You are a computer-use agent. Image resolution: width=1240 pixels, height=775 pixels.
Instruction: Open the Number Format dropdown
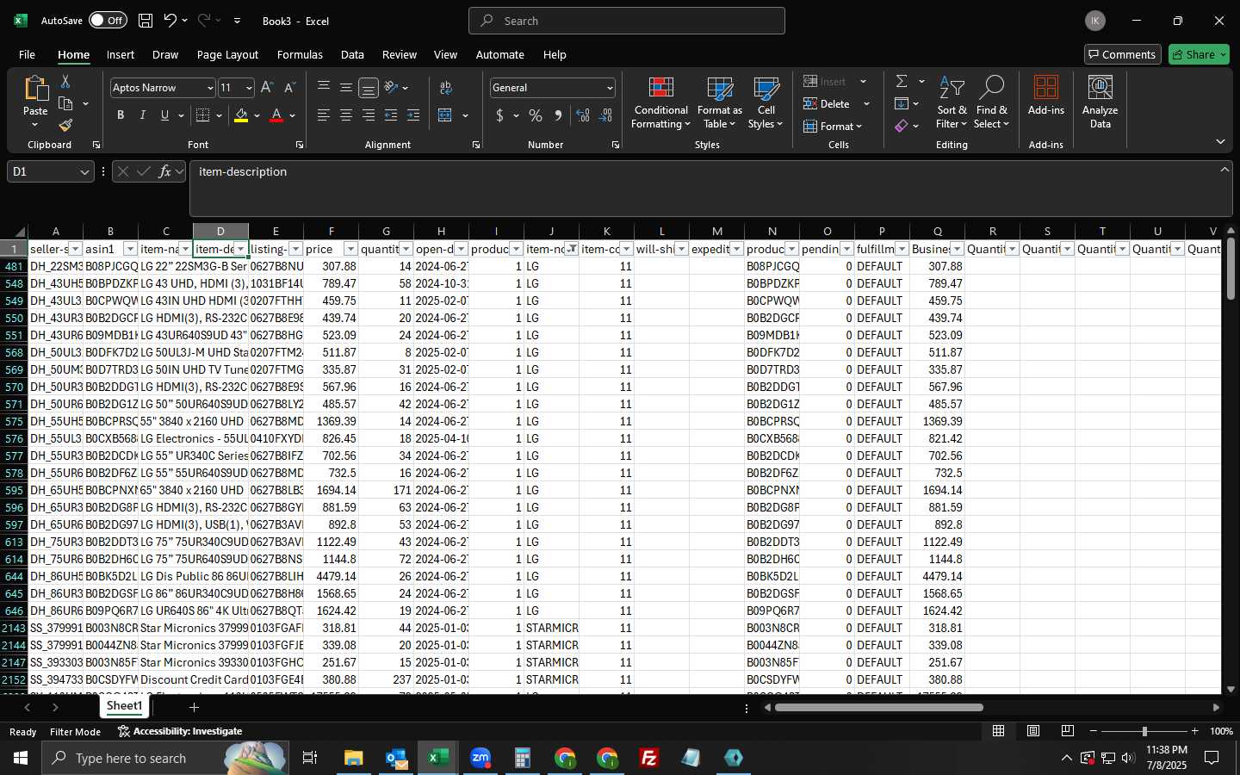pos(610,88)
